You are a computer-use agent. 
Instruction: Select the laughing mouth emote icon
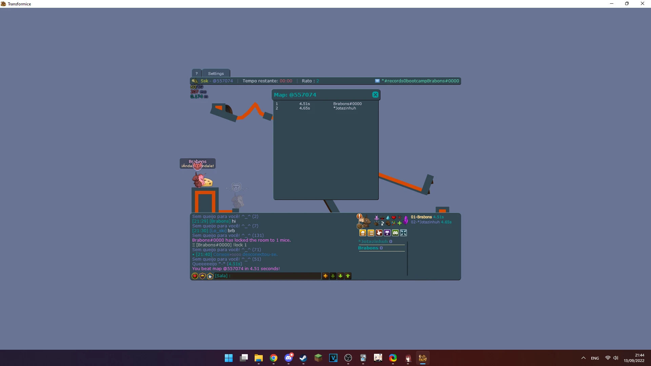coord(382,218)
